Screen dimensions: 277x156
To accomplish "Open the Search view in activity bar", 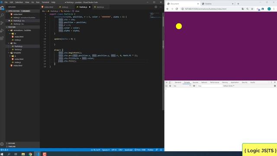I will [2, 16].
